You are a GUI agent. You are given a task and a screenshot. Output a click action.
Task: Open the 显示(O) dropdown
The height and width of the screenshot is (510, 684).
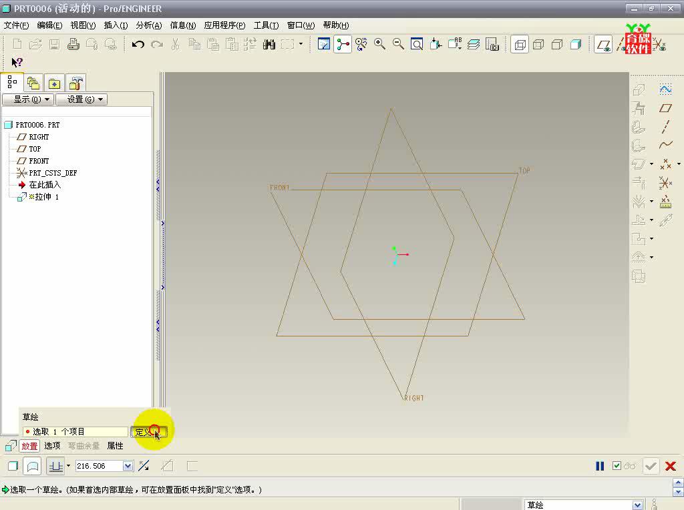pos(28,99)
